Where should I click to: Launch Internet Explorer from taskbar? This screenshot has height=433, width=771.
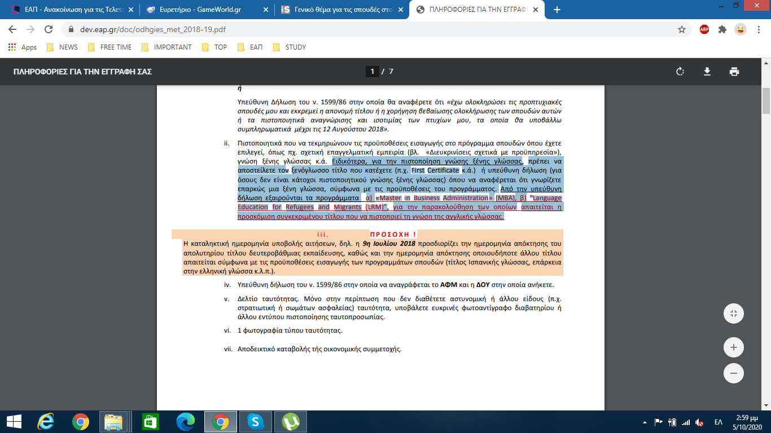click(45, 421)
